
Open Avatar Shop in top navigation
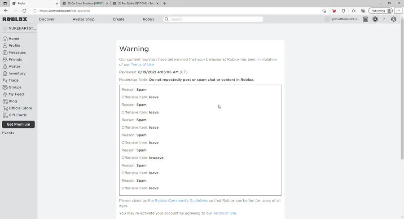[83, 19]
